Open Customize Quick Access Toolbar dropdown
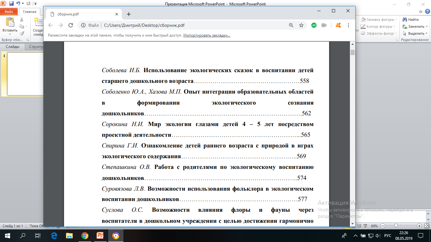 pos(35,4)
